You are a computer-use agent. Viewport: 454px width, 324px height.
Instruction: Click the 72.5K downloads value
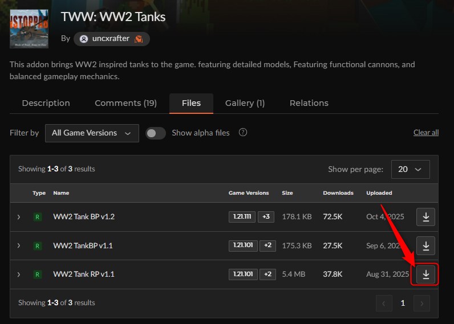[x=333, y=217]
